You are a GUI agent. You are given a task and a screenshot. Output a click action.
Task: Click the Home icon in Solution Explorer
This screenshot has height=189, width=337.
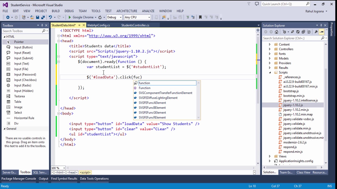click(276, 32)
